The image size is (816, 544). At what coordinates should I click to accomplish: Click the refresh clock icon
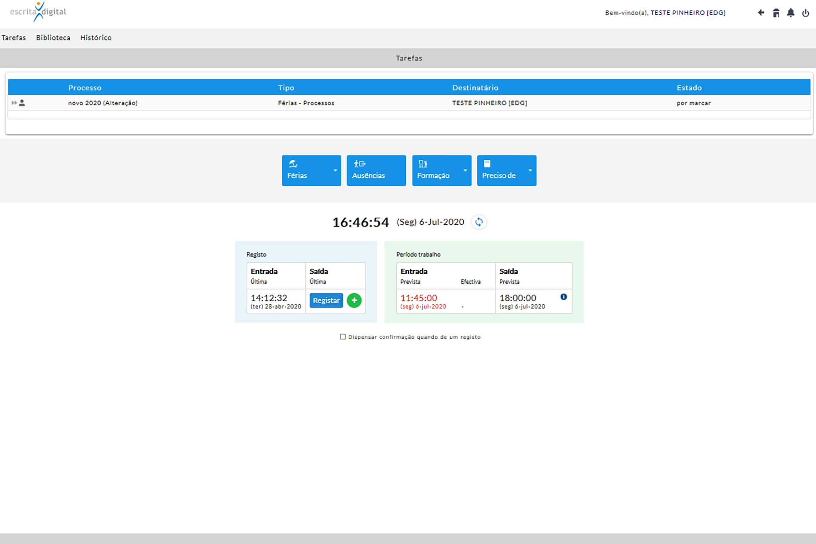(479, 222)
